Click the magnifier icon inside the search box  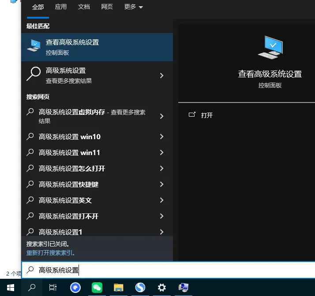pyautogui.click(x=30, y=270)
